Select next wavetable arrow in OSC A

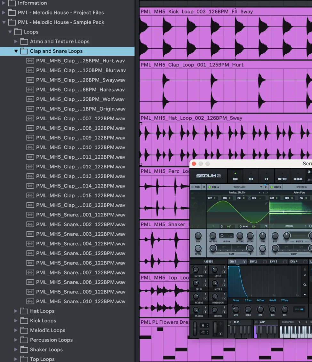[x=267, y=193]
